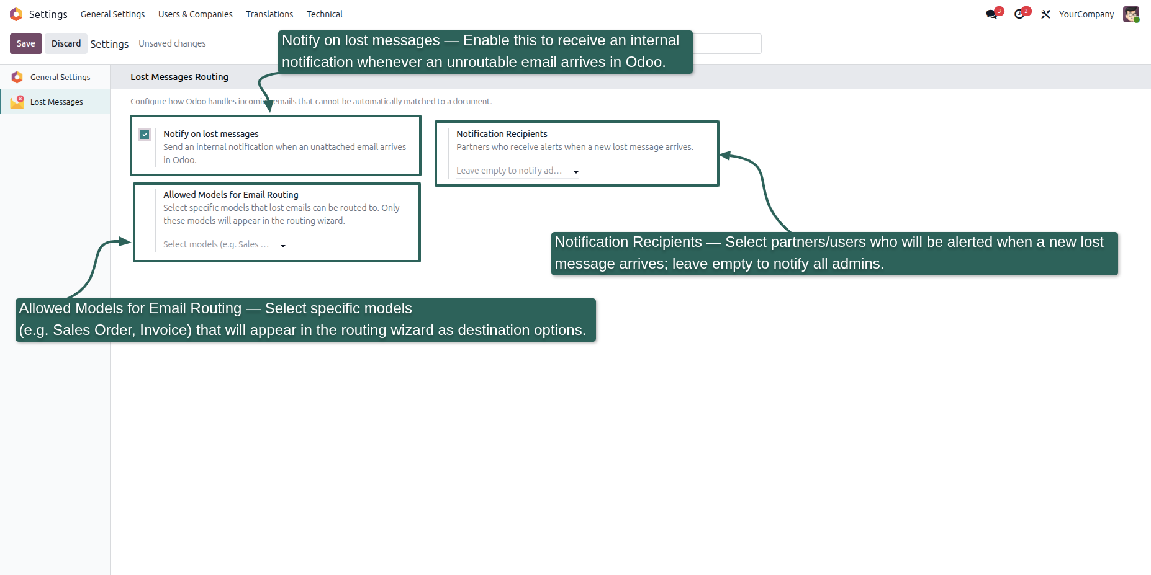Viewport: 1151px width, 575px height.
Task: Click the General Settings sidebar icon
Action: [17, 77]
